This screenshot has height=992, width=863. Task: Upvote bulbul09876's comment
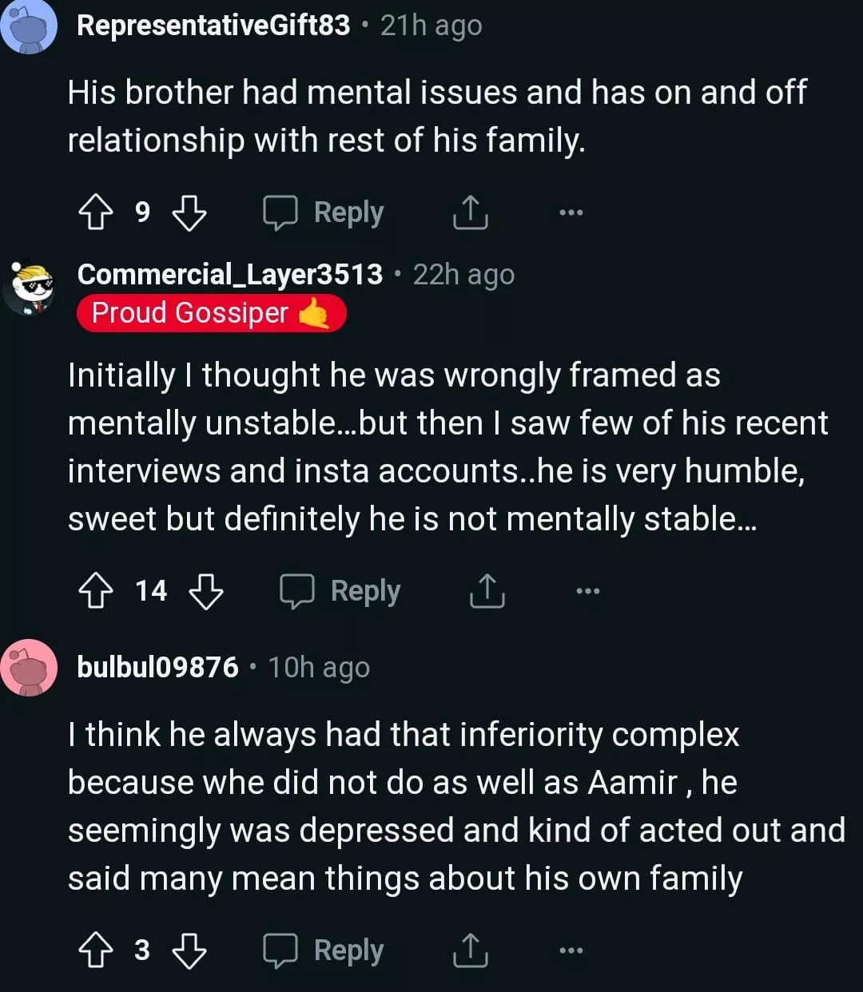[95, 950]
